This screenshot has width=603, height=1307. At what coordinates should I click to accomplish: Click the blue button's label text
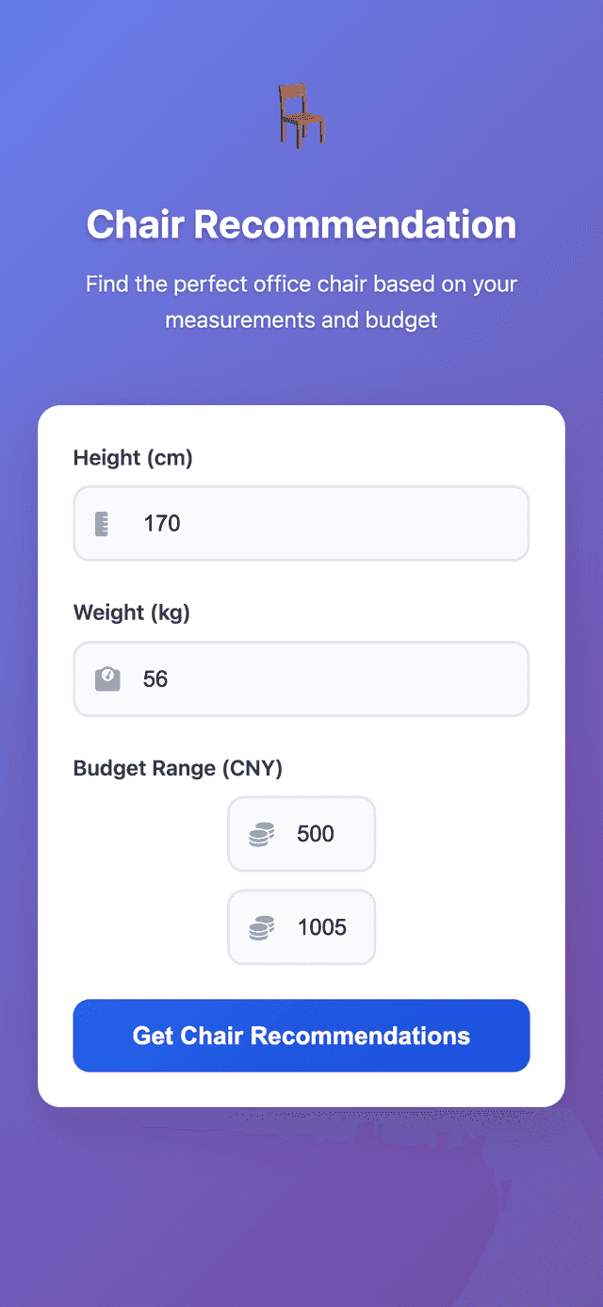301,1036
